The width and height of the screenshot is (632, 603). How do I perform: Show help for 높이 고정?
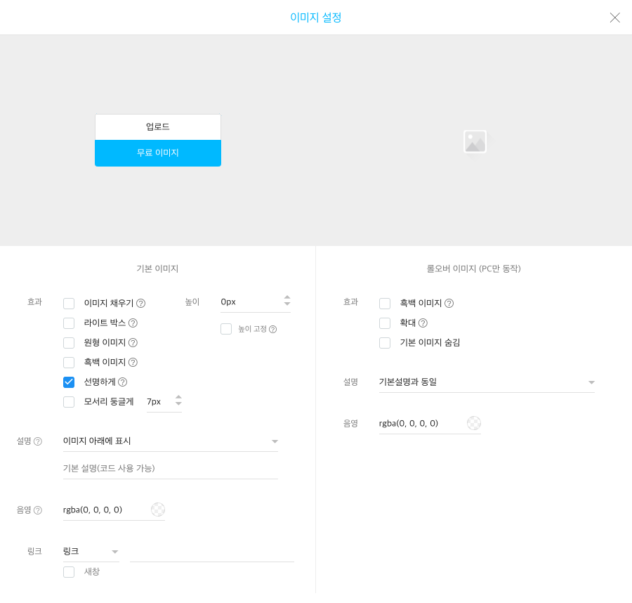coord(273,330)
